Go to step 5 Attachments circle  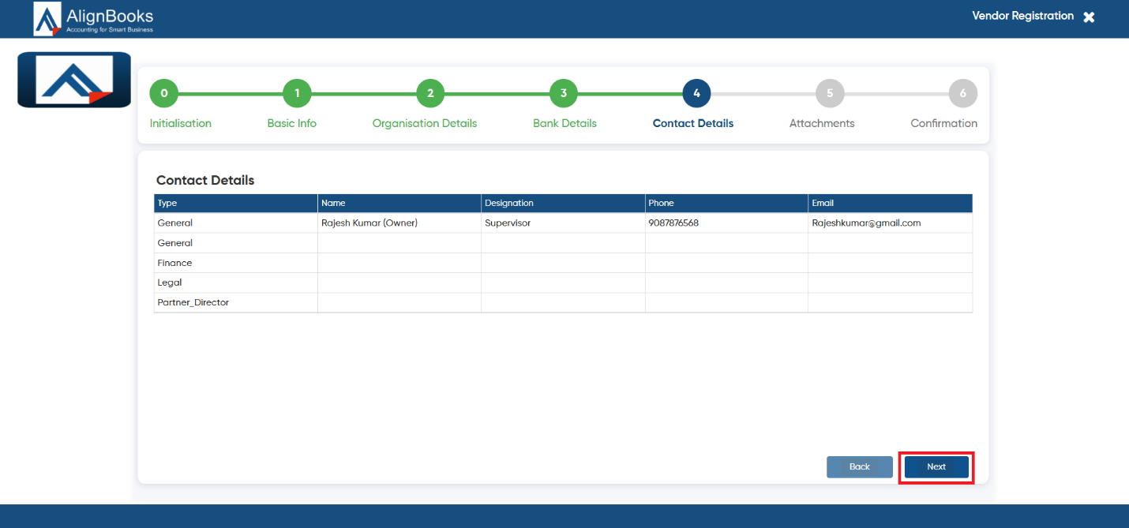(830, 93)
